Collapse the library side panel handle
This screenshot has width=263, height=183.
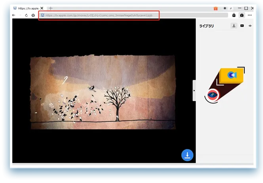click(x=194, y=91)
